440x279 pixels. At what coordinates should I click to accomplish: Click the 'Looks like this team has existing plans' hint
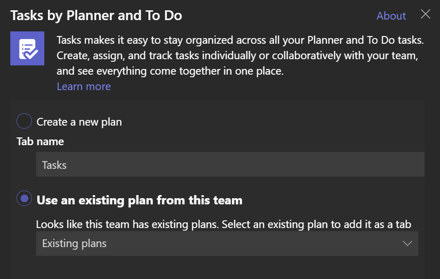tap(224, 224)
